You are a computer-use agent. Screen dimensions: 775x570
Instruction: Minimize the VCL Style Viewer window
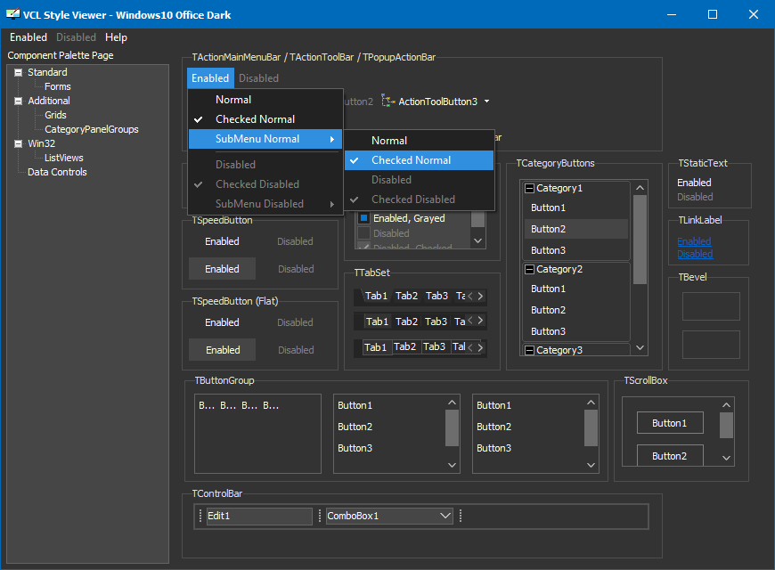[672, 14]
